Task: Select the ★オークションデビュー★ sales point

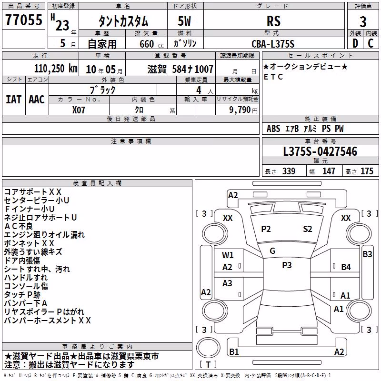Action: click(x=305, y=67)
